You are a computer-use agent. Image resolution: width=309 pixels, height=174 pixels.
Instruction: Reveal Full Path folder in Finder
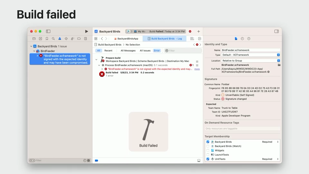(x=279, y=65)
